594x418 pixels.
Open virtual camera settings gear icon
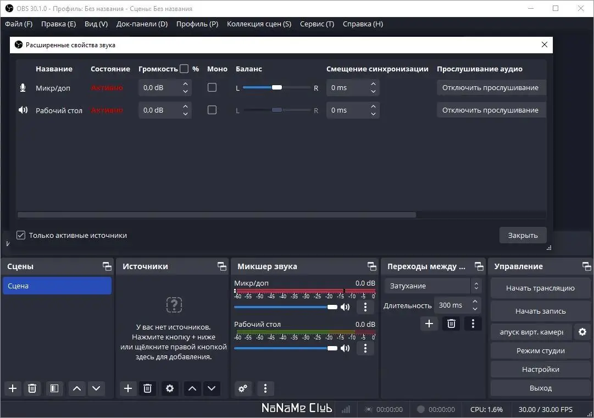pos(582,332)
